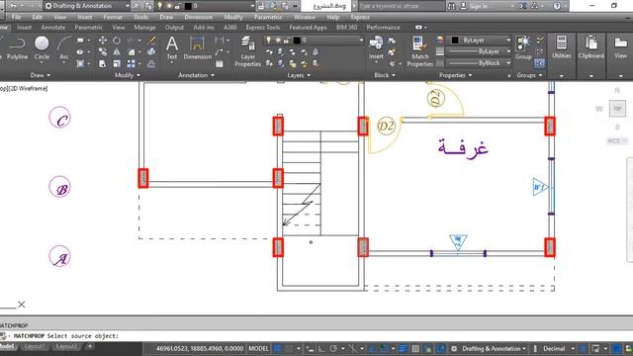Image resolution: width=633 pixels, height=356 pixels.
Task: Click the Help question mark icon
Action: click(x=557, y=6)
